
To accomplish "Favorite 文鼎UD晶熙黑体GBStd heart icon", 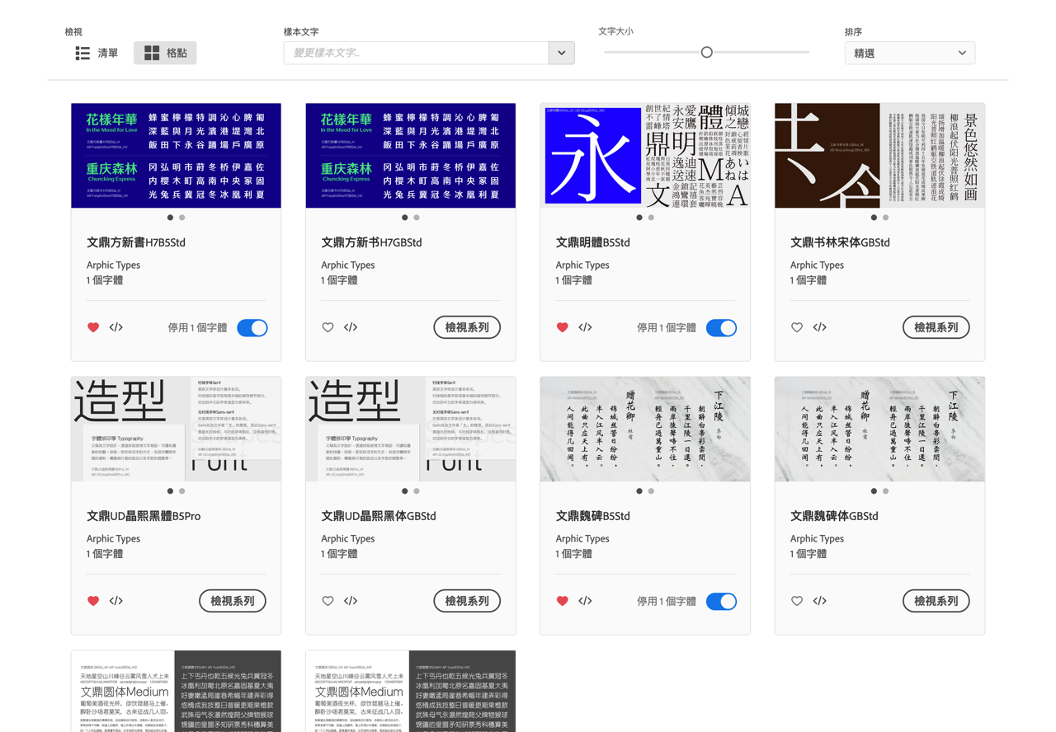I will coord(328,601).
